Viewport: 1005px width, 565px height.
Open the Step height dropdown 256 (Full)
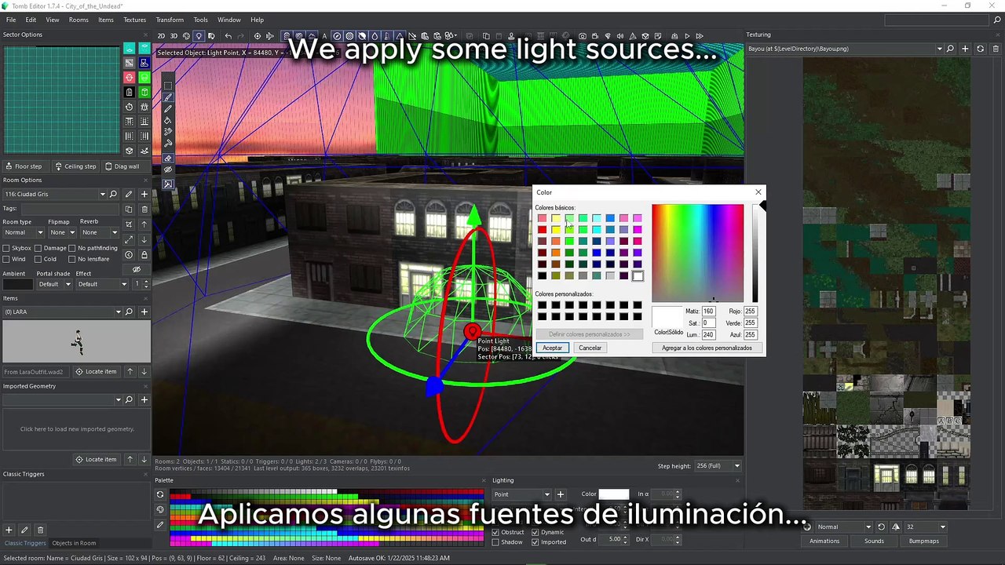point(718,466)
